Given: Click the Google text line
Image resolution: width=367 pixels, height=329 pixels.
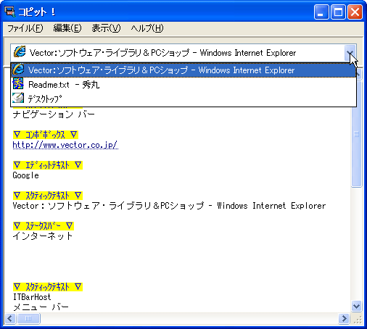Looking at the screenshot, I should pyautogui.click(x=25, y=175).
